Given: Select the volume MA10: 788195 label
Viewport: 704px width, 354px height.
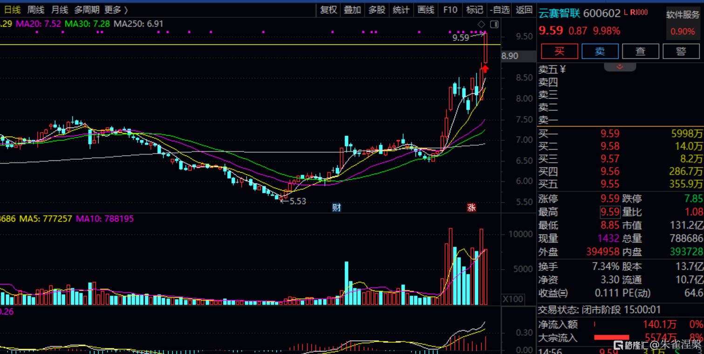Looking at the screenshot, I should (105, 218).
